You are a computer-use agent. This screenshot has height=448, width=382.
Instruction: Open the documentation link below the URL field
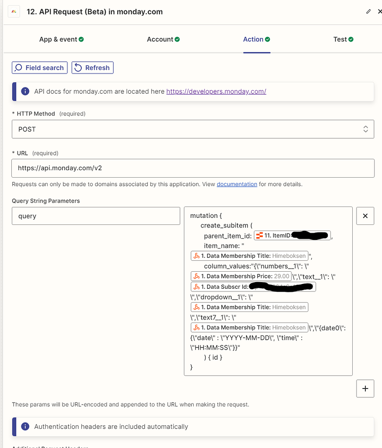(x=237, y=184)
